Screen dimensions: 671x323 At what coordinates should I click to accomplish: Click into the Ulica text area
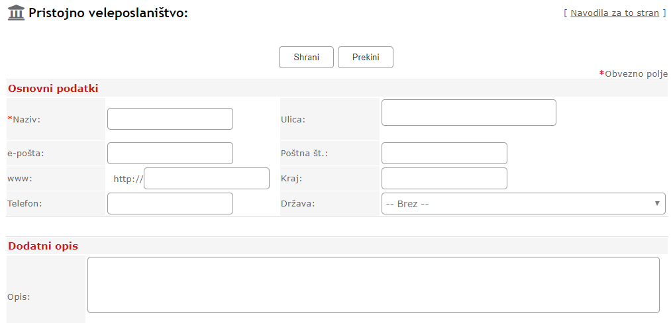[468, 113]
